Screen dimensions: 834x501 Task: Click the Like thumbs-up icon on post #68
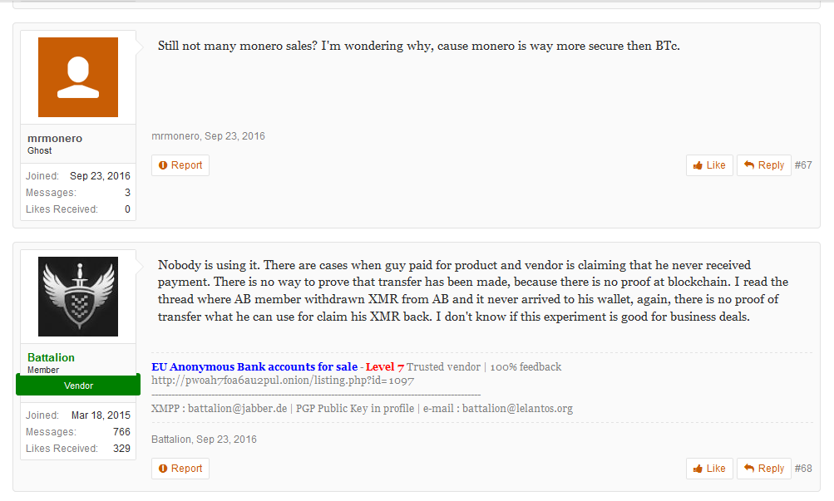[x=698, y=469]
